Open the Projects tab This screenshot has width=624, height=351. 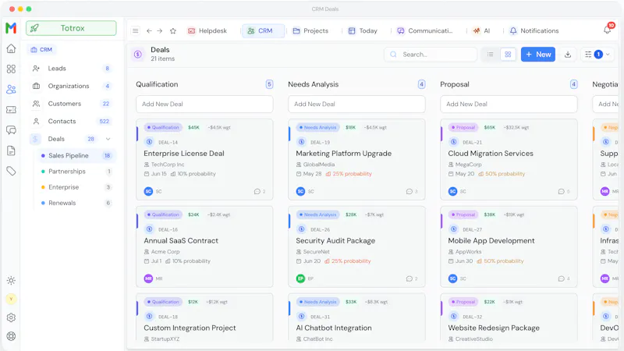(310, 30)
